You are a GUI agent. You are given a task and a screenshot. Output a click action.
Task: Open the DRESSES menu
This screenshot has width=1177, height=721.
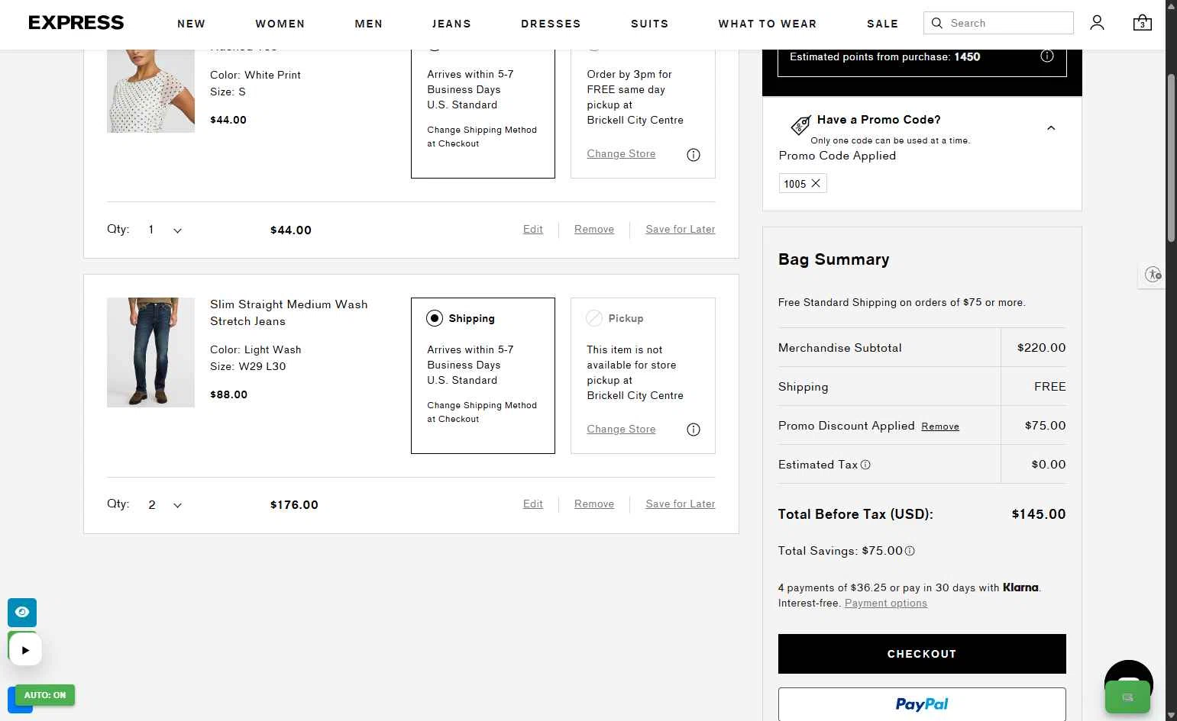coord(551,24)
